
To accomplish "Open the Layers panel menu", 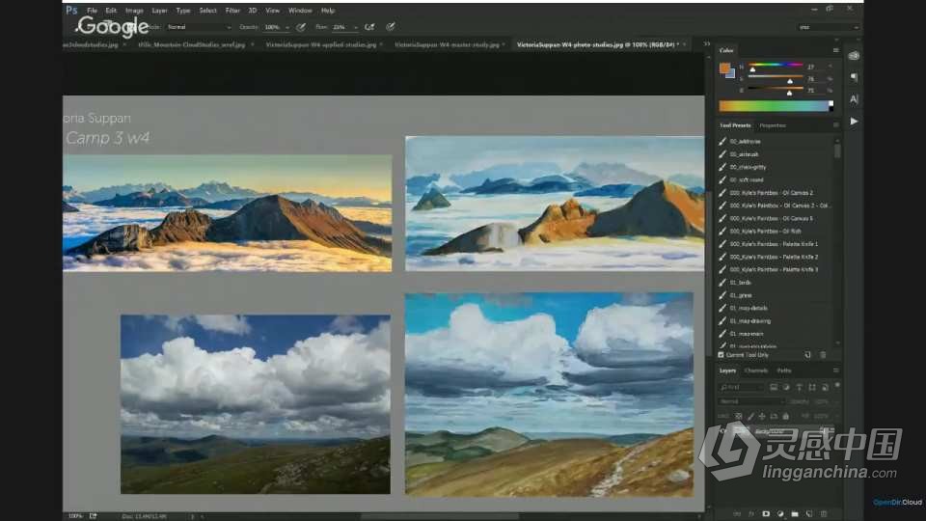I will tap(835, 370).
